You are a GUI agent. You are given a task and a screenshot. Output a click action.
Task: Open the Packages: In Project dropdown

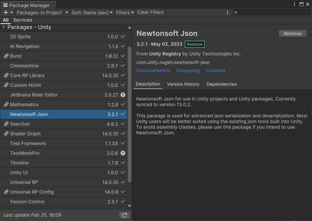pyautogui.click(x=42, y=12)
